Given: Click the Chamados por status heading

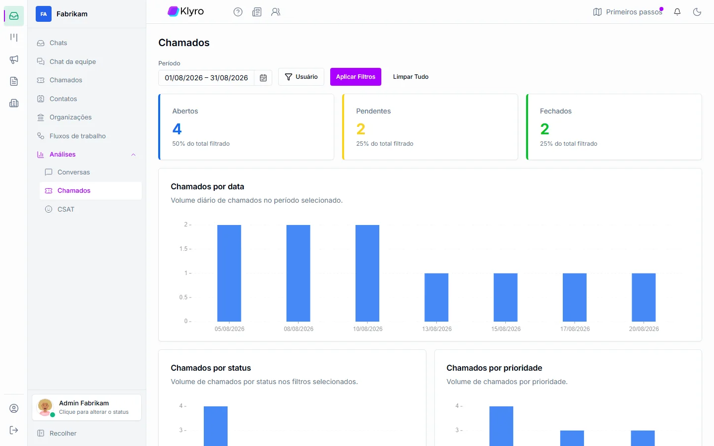Looking at the screenshot, I should [x=211, y=368].
